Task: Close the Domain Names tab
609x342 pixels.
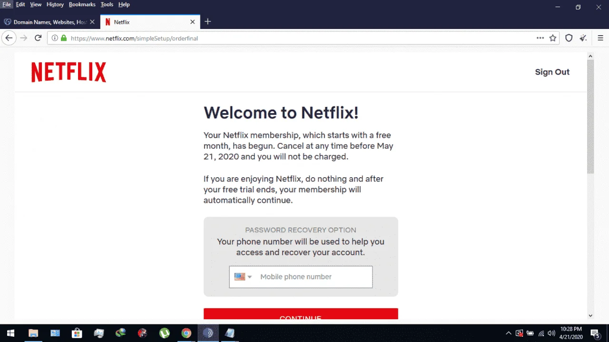Action: pos(92,22)
